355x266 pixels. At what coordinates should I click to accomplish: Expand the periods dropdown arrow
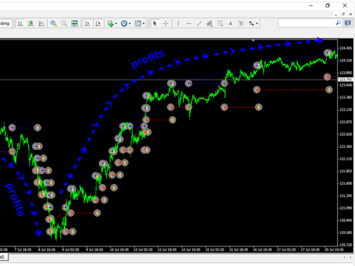(130, 24)
